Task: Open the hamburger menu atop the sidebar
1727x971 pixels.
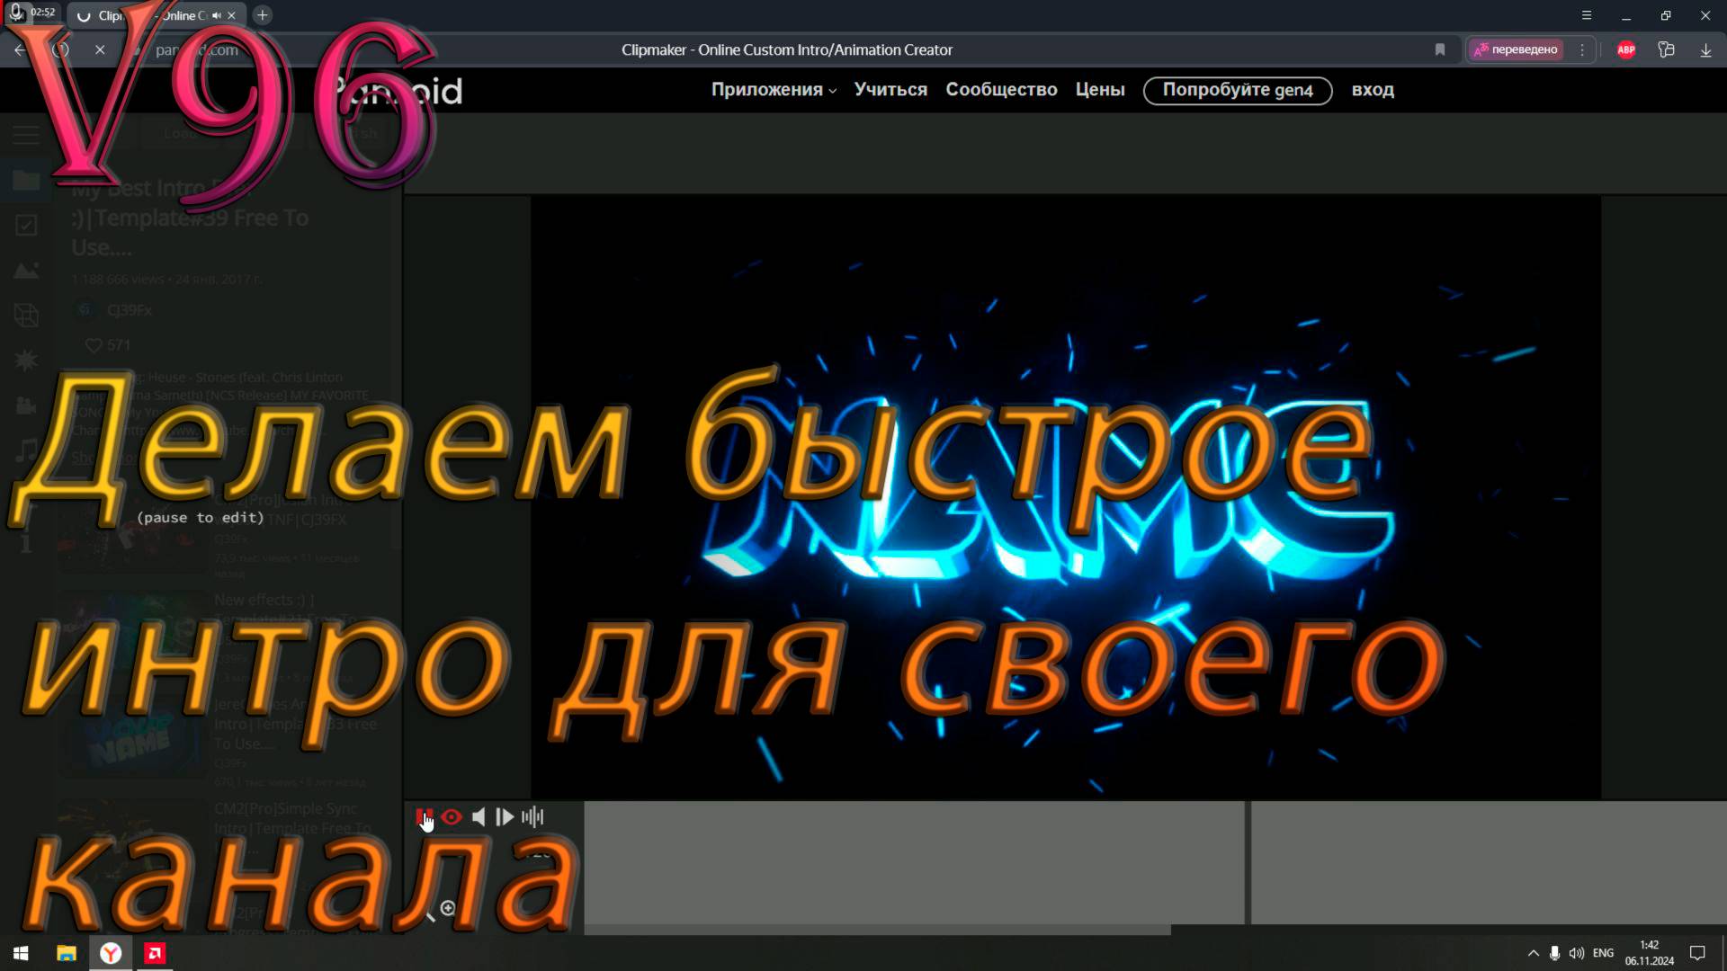Action: 25,135
